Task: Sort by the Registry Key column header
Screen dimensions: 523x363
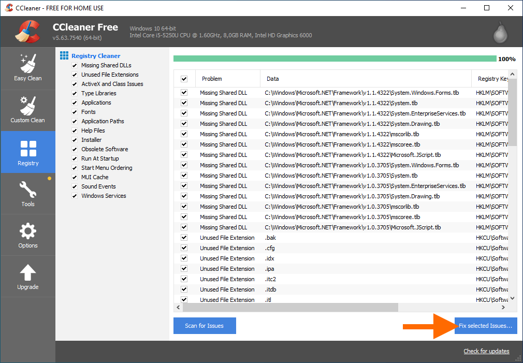Action: point(490,79)
